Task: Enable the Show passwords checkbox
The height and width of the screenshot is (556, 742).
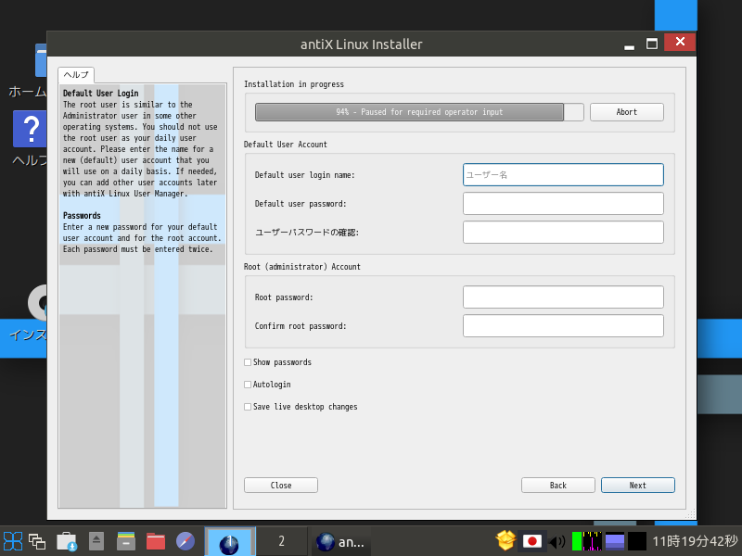Action: pos(248,362)
